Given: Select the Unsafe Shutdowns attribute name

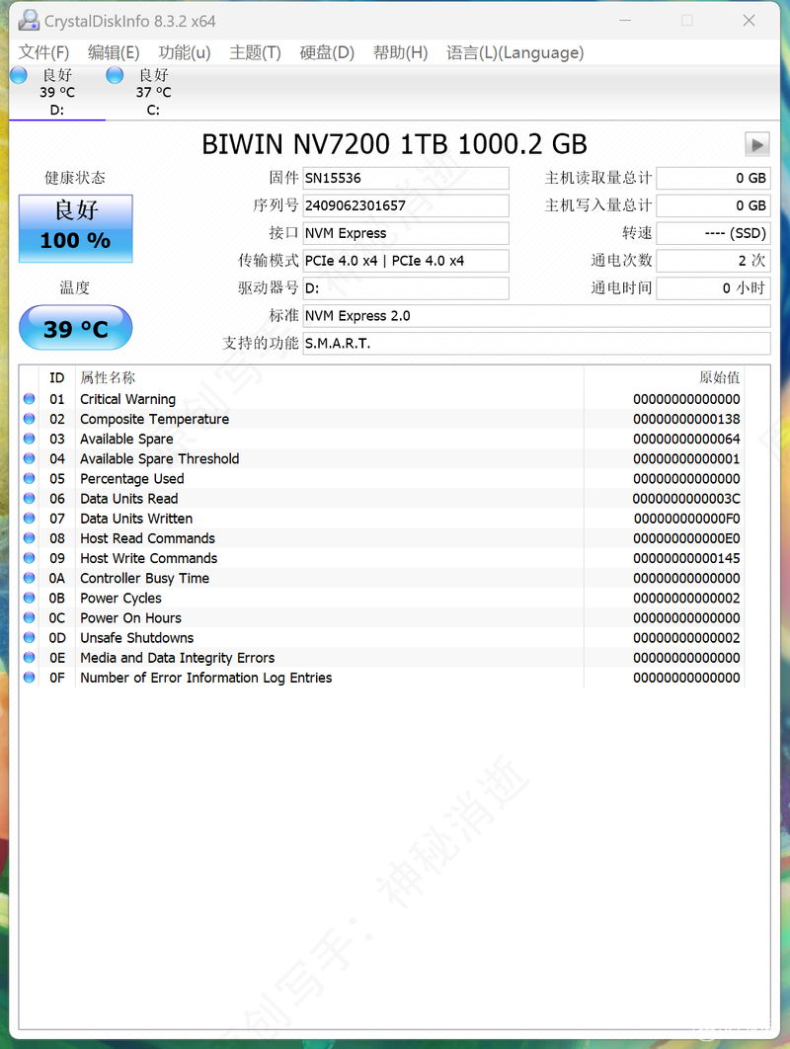Looking at the screenshot, I should tap(137, 637).
